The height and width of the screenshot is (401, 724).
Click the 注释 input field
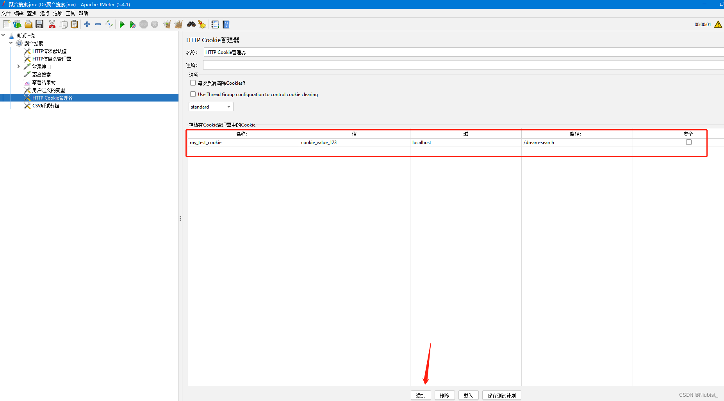coord(464,65)
